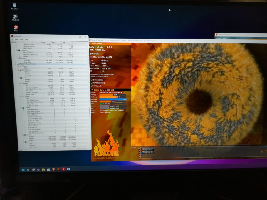Toggle the GPU graphs checkbox

coord(92,86)
